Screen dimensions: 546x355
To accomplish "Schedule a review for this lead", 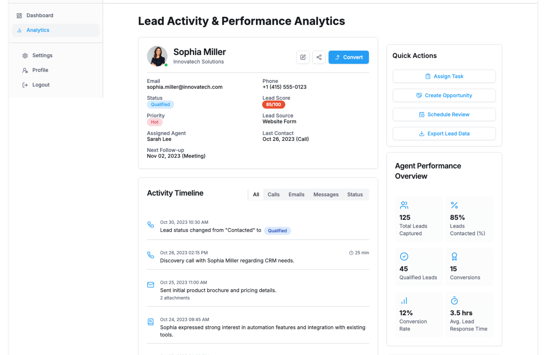I will (444, 114).
